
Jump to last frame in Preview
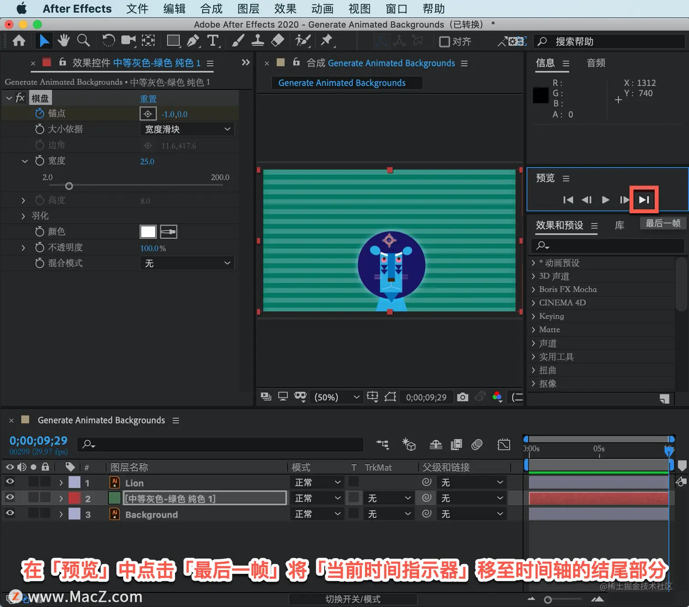point(644,200)
